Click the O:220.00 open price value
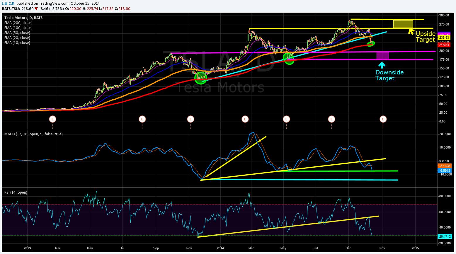The width and height of the screenshot is (456, 254). (73, 8)
